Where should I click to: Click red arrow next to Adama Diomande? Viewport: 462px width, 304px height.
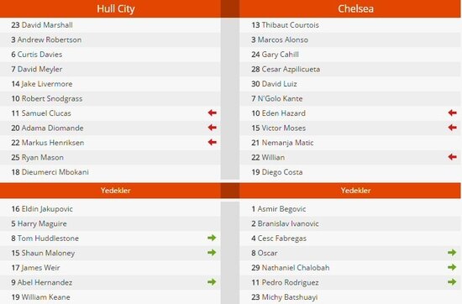(x=213, y=128)
